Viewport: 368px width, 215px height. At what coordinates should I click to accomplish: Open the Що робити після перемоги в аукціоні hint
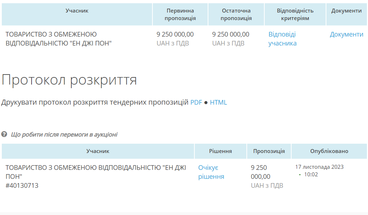64,135
